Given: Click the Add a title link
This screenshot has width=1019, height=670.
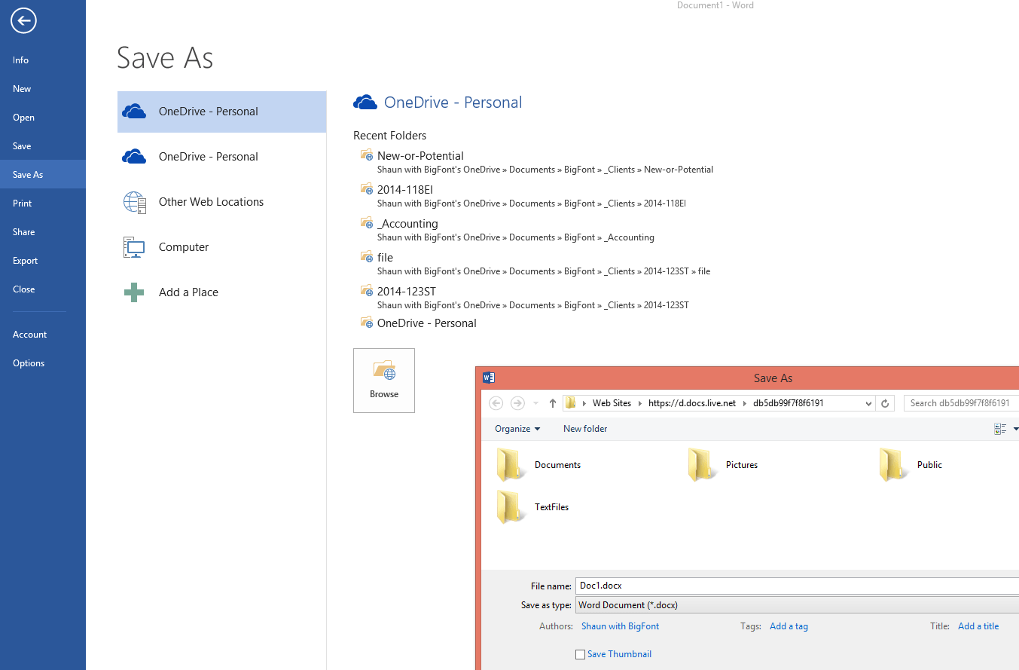Looking at the screenshot, I should point(978,626).
